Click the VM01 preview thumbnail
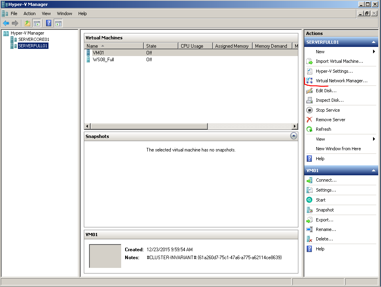 [105, 256]
